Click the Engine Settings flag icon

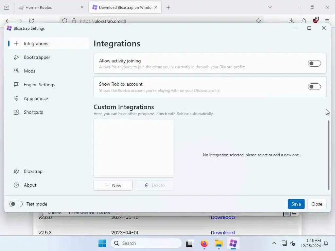[16, 85]
